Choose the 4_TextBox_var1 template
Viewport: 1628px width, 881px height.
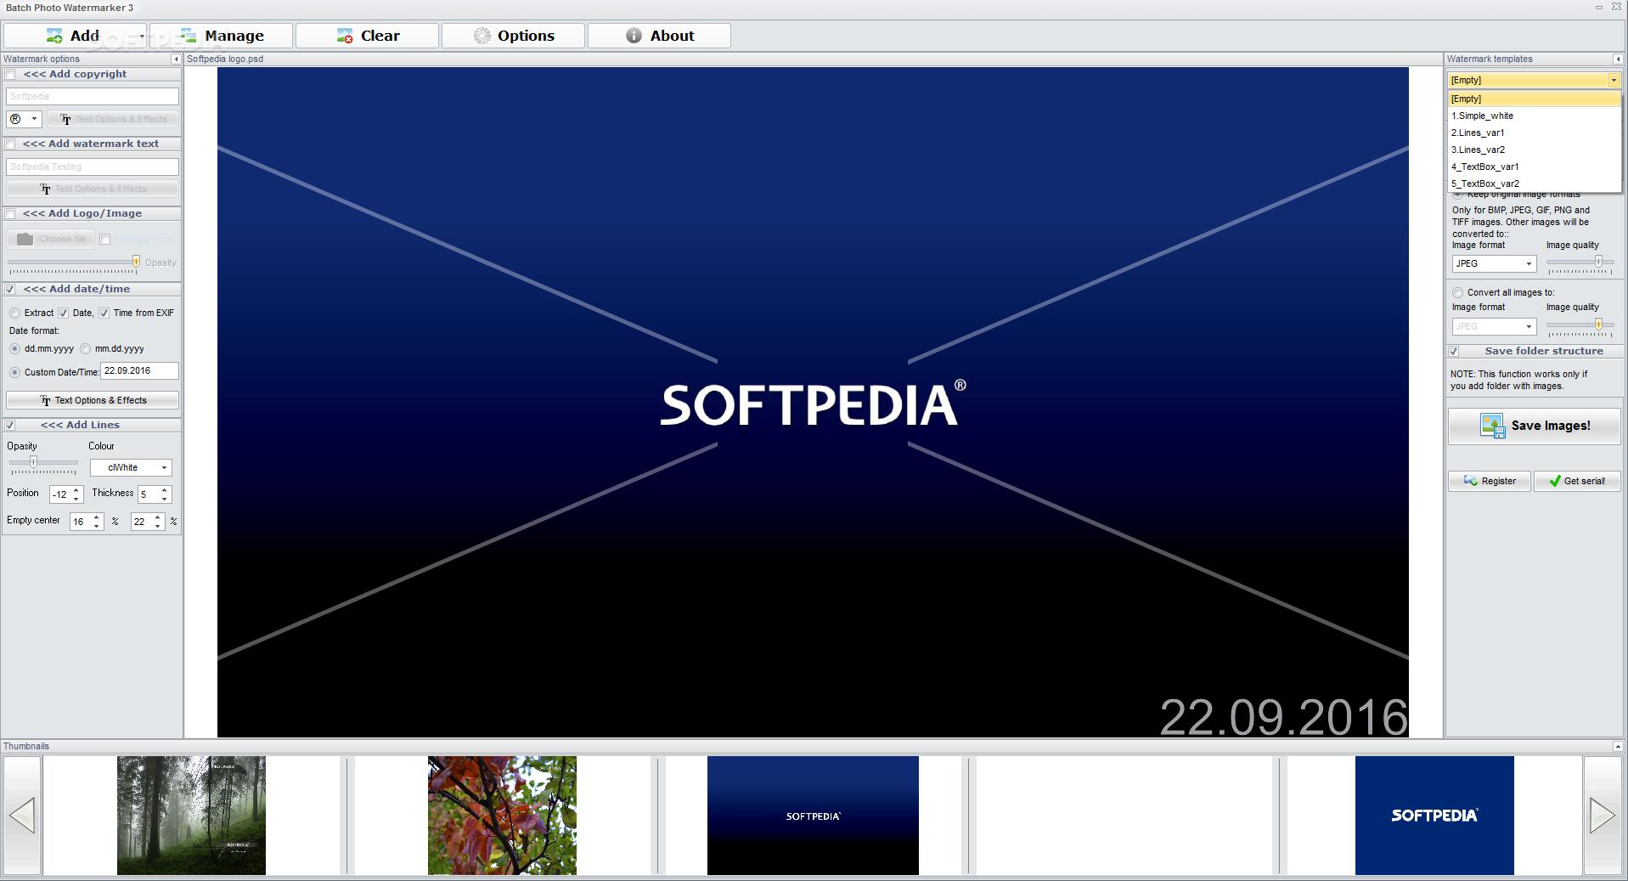[1535, 167]
